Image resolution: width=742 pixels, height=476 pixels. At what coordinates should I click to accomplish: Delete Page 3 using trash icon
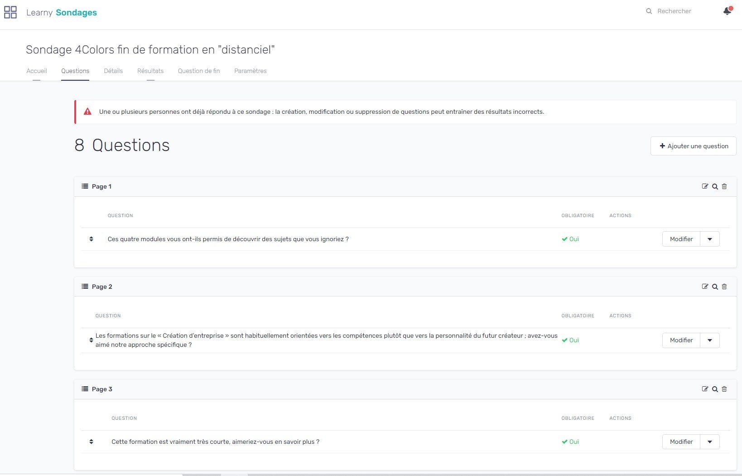[724, 389]
